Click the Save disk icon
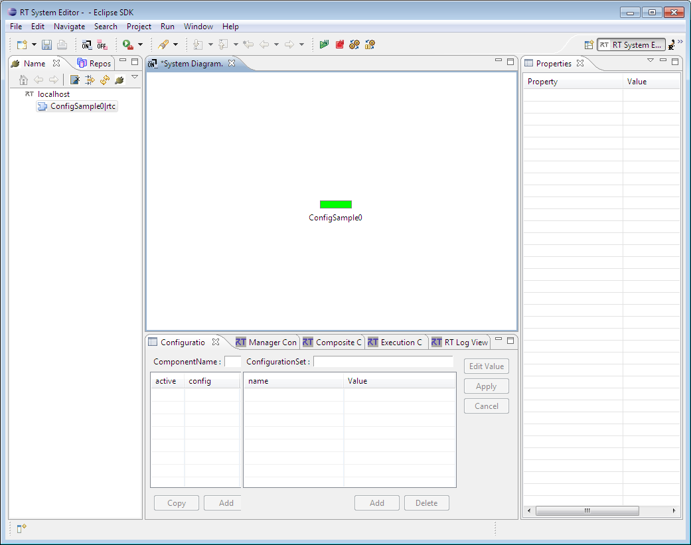The height and width of the screenshot is (545, 691). [x=46, y=44]
